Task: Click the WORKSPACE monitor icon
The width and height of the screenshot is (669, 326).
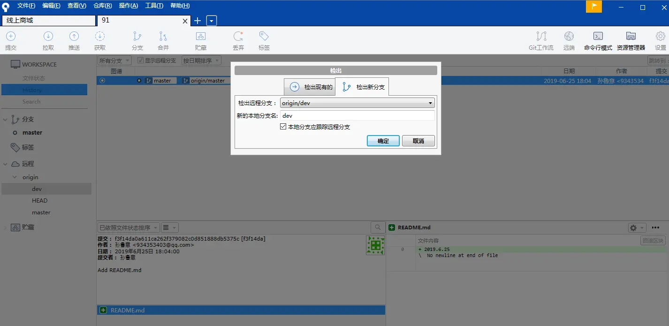Action: click(15, 64)
